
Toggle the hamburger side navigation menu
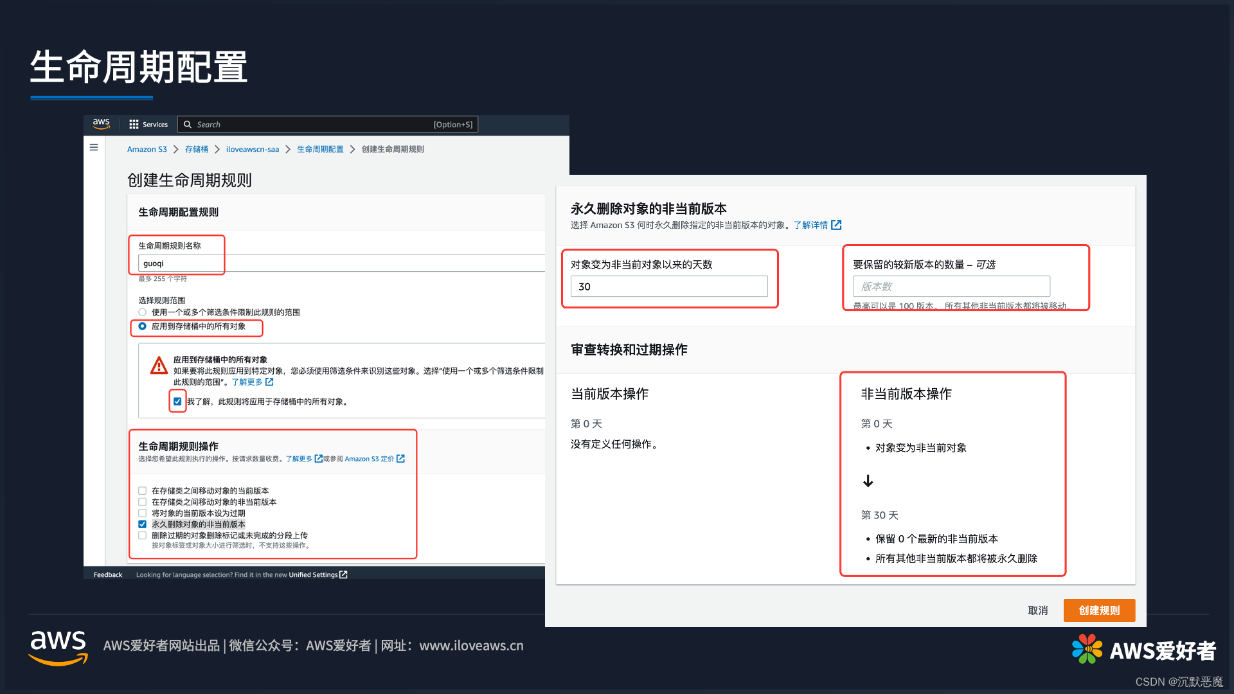click(x=94, y=147)
